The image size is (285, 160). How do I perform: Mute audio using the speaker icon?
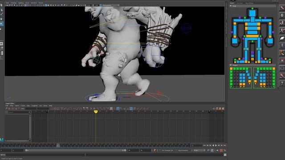(x=217, y=150)
